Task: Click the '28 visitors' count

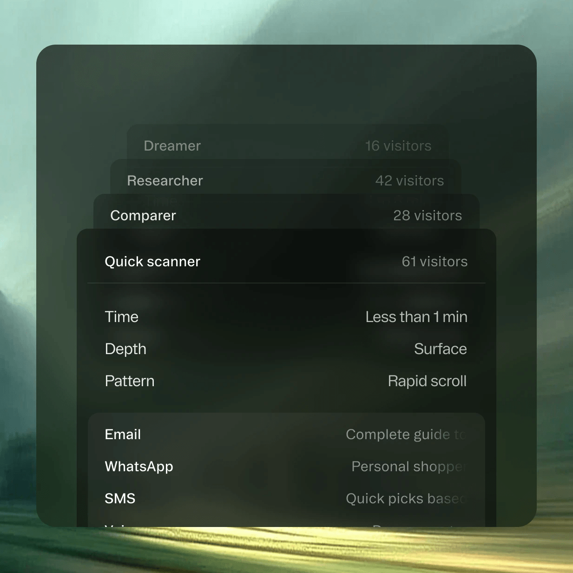Action: 428,216
